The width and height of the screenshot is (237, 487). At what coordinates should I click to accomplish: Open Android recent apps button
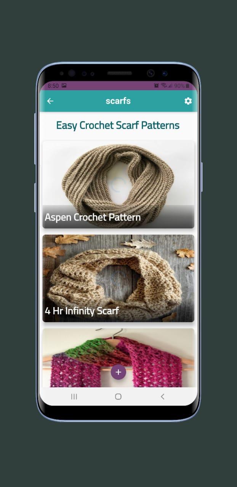coord(74,396)
